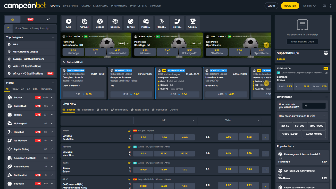Screen dimensions: 336x189
Task: Open the CASINO menu item
Action: 86,6
